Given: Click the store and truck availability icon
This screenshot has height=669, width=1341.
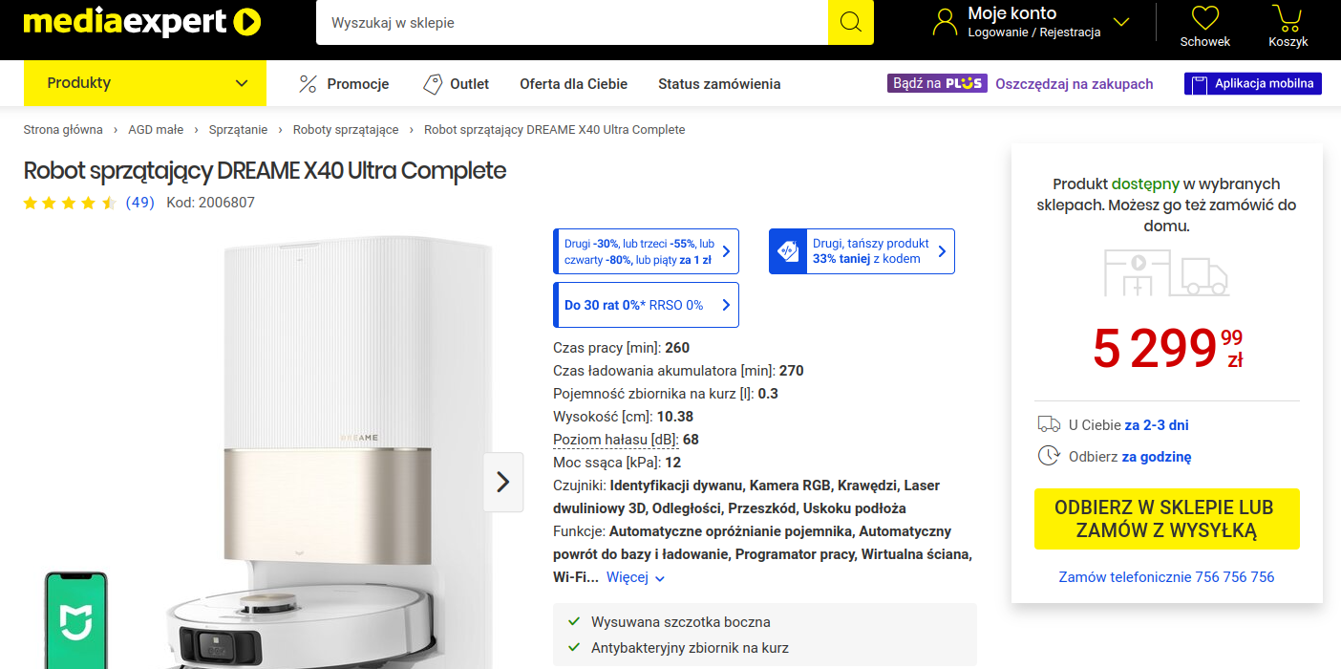Looking at the screenshot, I should 1166,273.
